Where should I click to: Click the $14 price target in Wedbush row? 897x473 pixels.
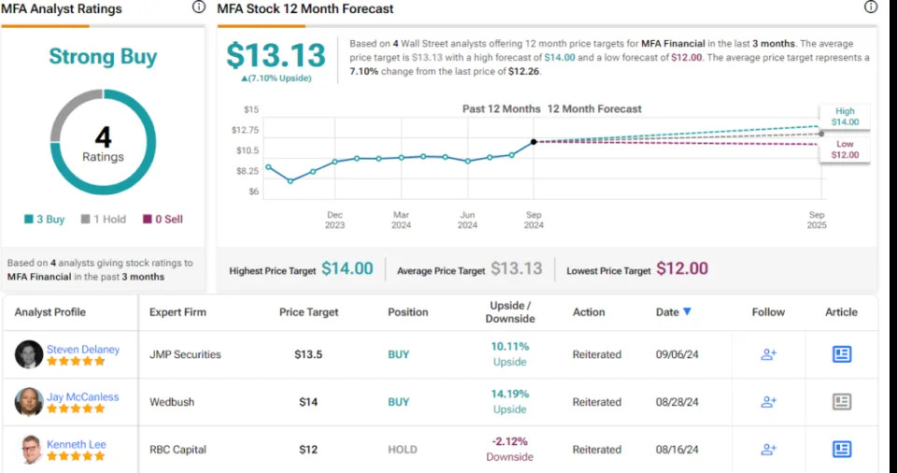308,402
